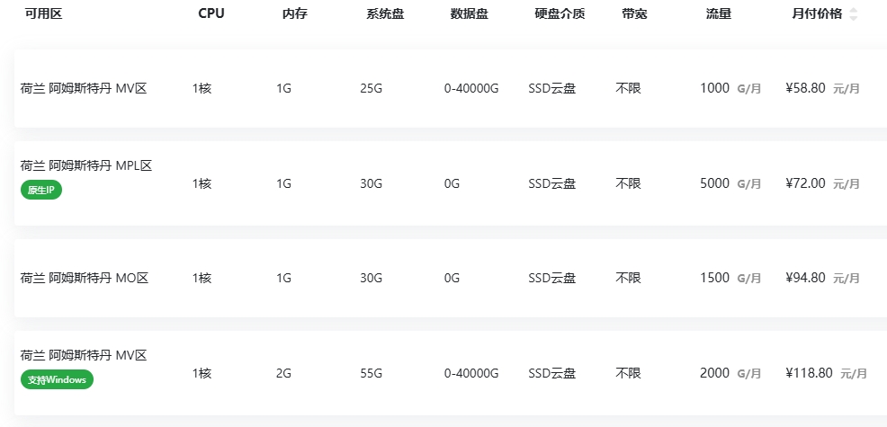Click the 可用区 column header
The height and width of the screenshot is (427, 887).
pos(43,13)
